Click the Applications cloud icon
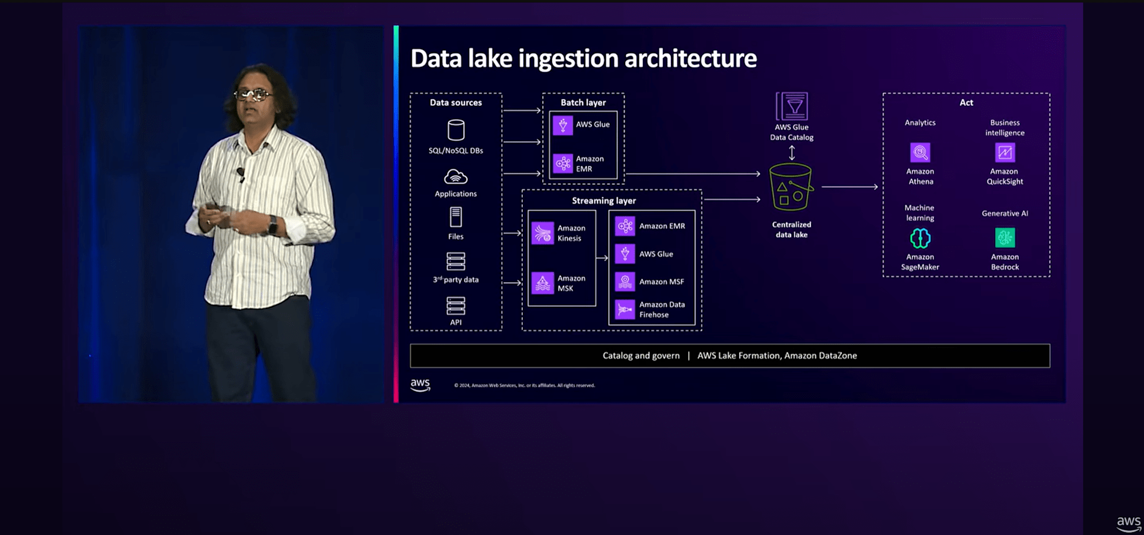This screenshot has width=1144, height=535. 456,176
